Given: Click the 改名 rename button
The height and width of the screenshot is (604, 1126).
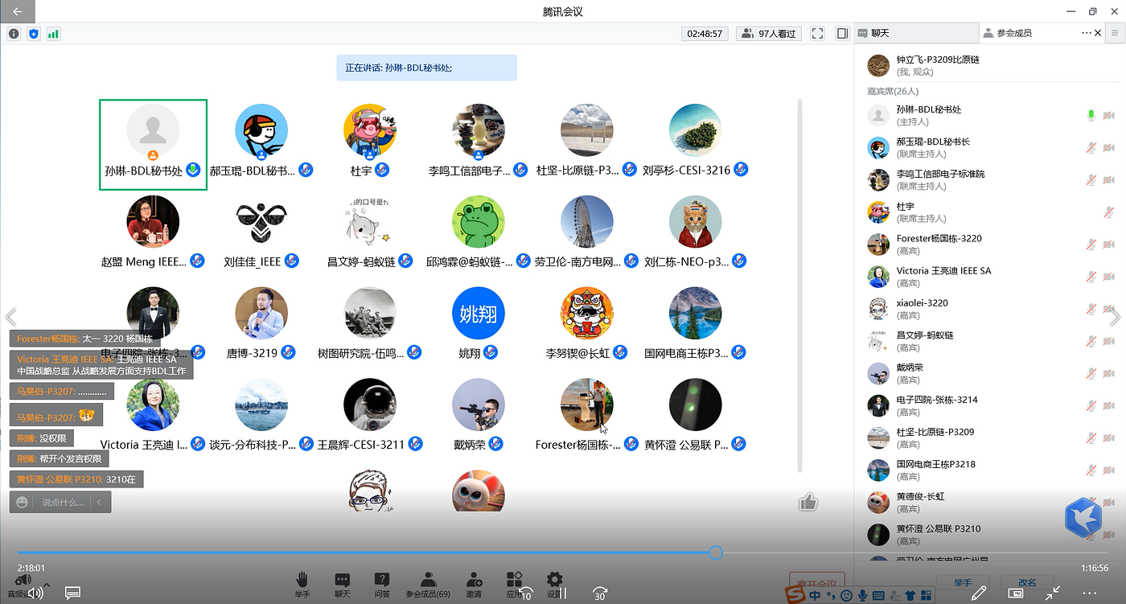Looking at the screenshot, I should coord(1027,582).
